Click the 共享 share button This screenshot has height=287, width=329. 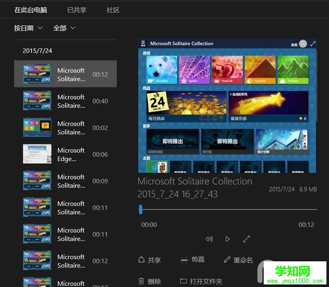(x=150, y=260)
